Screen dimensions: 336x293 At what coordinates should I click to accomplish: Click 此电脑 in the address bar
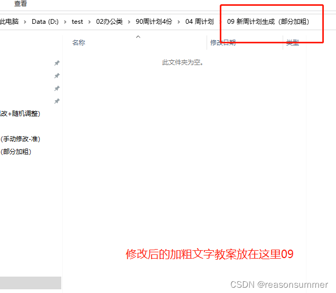click(x=9, y=22)
